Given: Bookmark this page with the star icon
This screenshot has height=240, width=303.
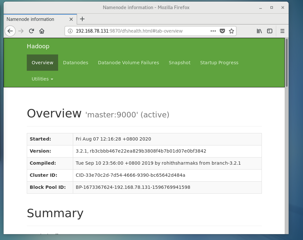Looking at the screenshot, I should coord(232,31).
